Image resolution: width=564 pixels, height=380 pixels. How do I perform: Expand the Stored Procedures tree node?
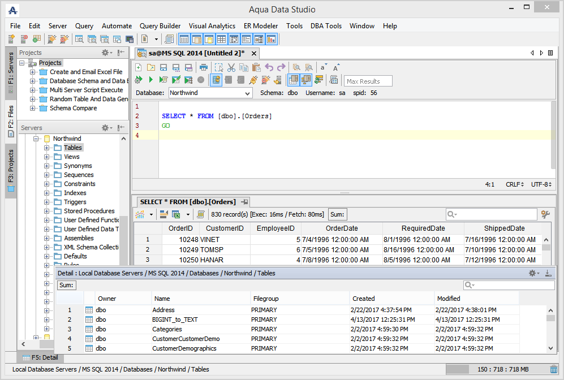[47, 211]
